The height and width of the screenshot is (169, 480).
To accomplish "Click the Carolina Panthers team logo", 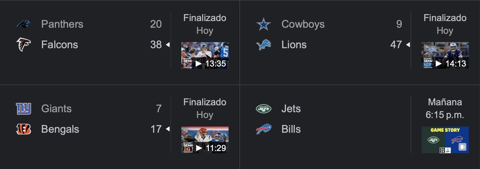I will (23, 24).
